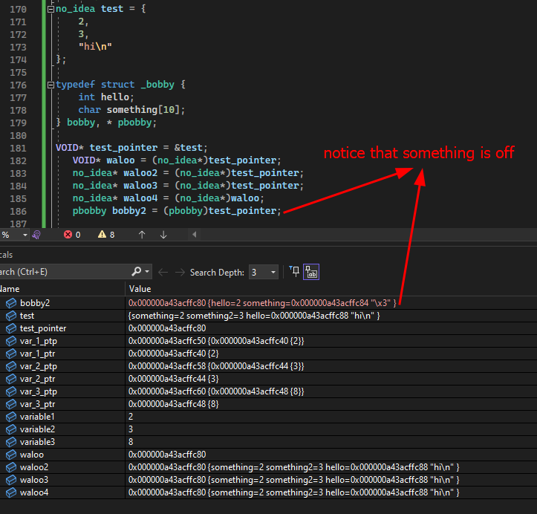Select the var_3_ptr variable icon
537x514 pixels.
(11, 404)
